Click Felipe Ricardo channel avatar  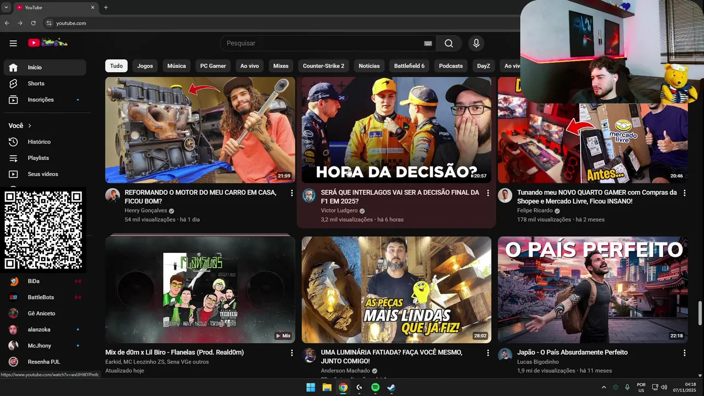(x=505, y=195)
